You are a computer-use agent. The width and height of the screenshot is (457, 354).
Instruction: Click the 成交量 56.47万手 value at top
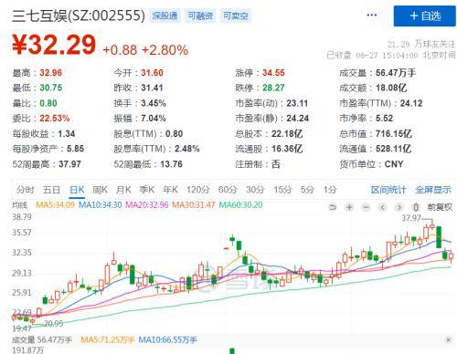point(396,73)
